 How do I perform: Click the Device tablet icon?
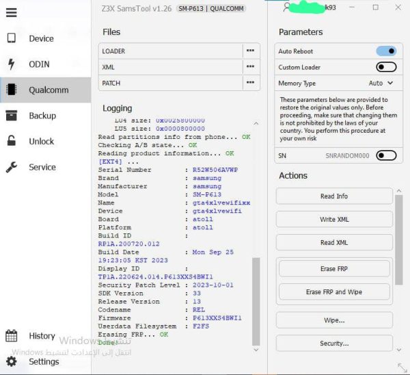tap(11, 38)
